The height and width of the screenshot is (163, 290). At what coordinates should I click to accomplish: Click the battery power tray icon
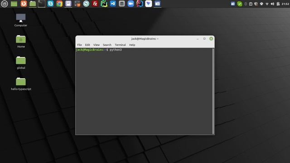(x=278, y=4)
